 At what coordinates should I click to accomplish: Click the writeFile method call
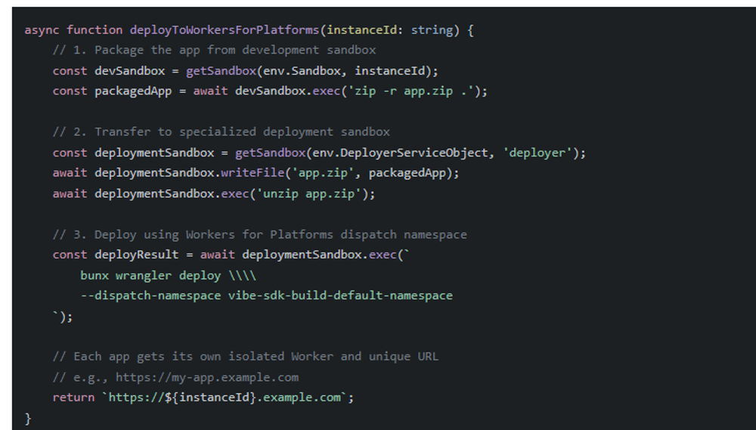[253, 173]
